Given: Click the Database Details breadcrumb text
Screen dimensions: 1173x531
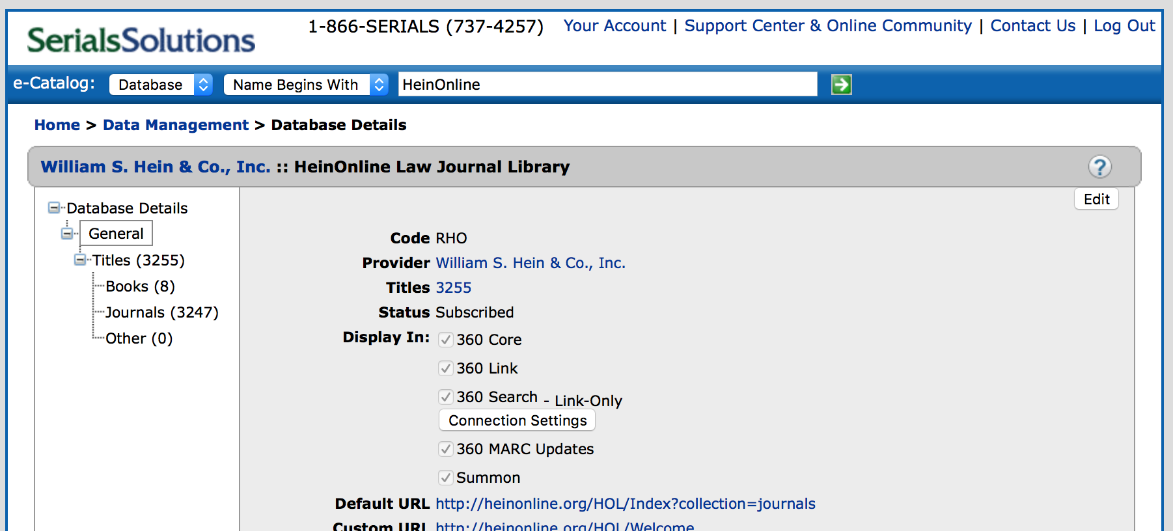Looking at the screenshot, I should tap(338, 125).
